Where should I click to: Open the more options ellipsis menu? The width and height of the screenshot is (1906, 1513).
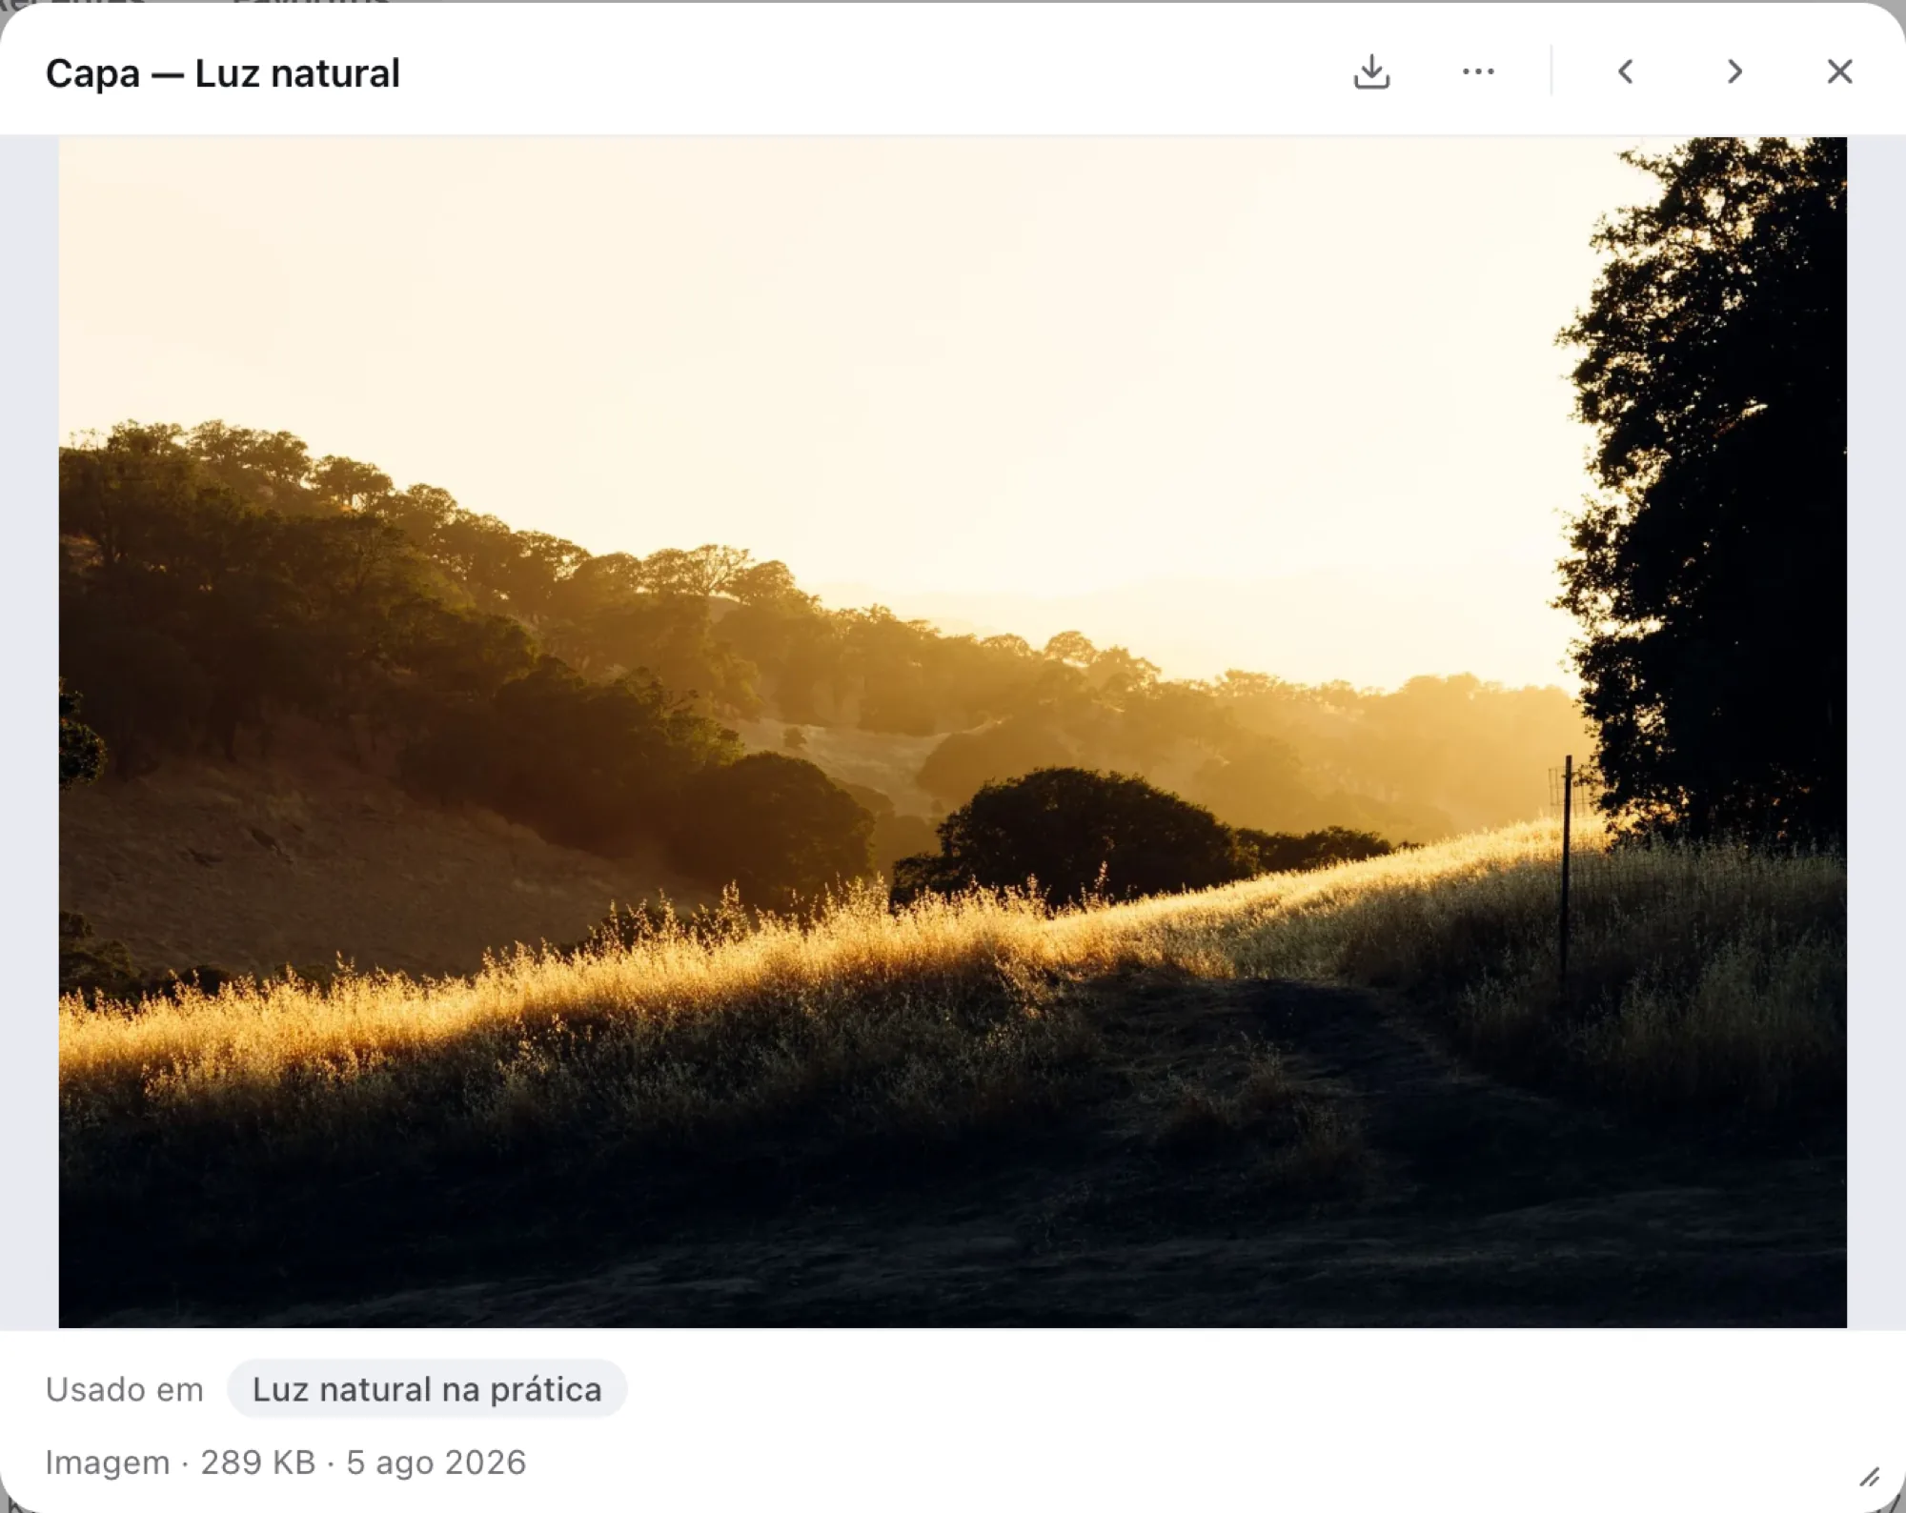[1478, 72]
